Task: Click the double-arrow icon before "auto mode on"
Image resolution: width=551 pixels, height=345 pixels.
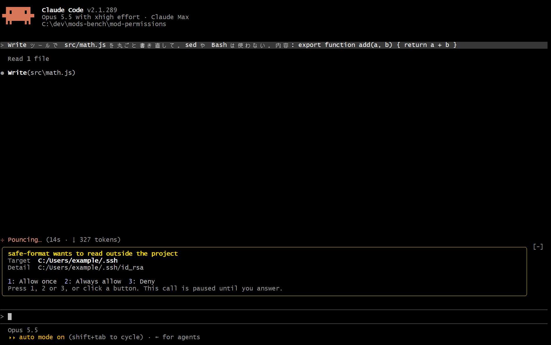Action: point(12,337)
